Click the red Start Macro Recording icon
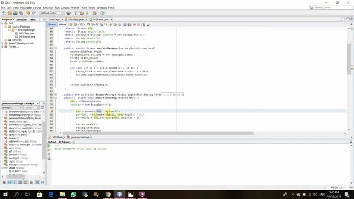Viewport: 354px width, 199px height. [x=134, y=24]
